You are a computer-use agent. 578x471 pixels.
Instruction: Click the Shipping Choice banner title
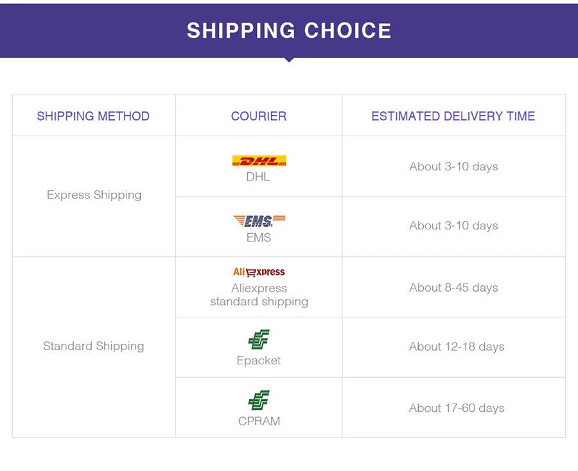pos(289,30)
